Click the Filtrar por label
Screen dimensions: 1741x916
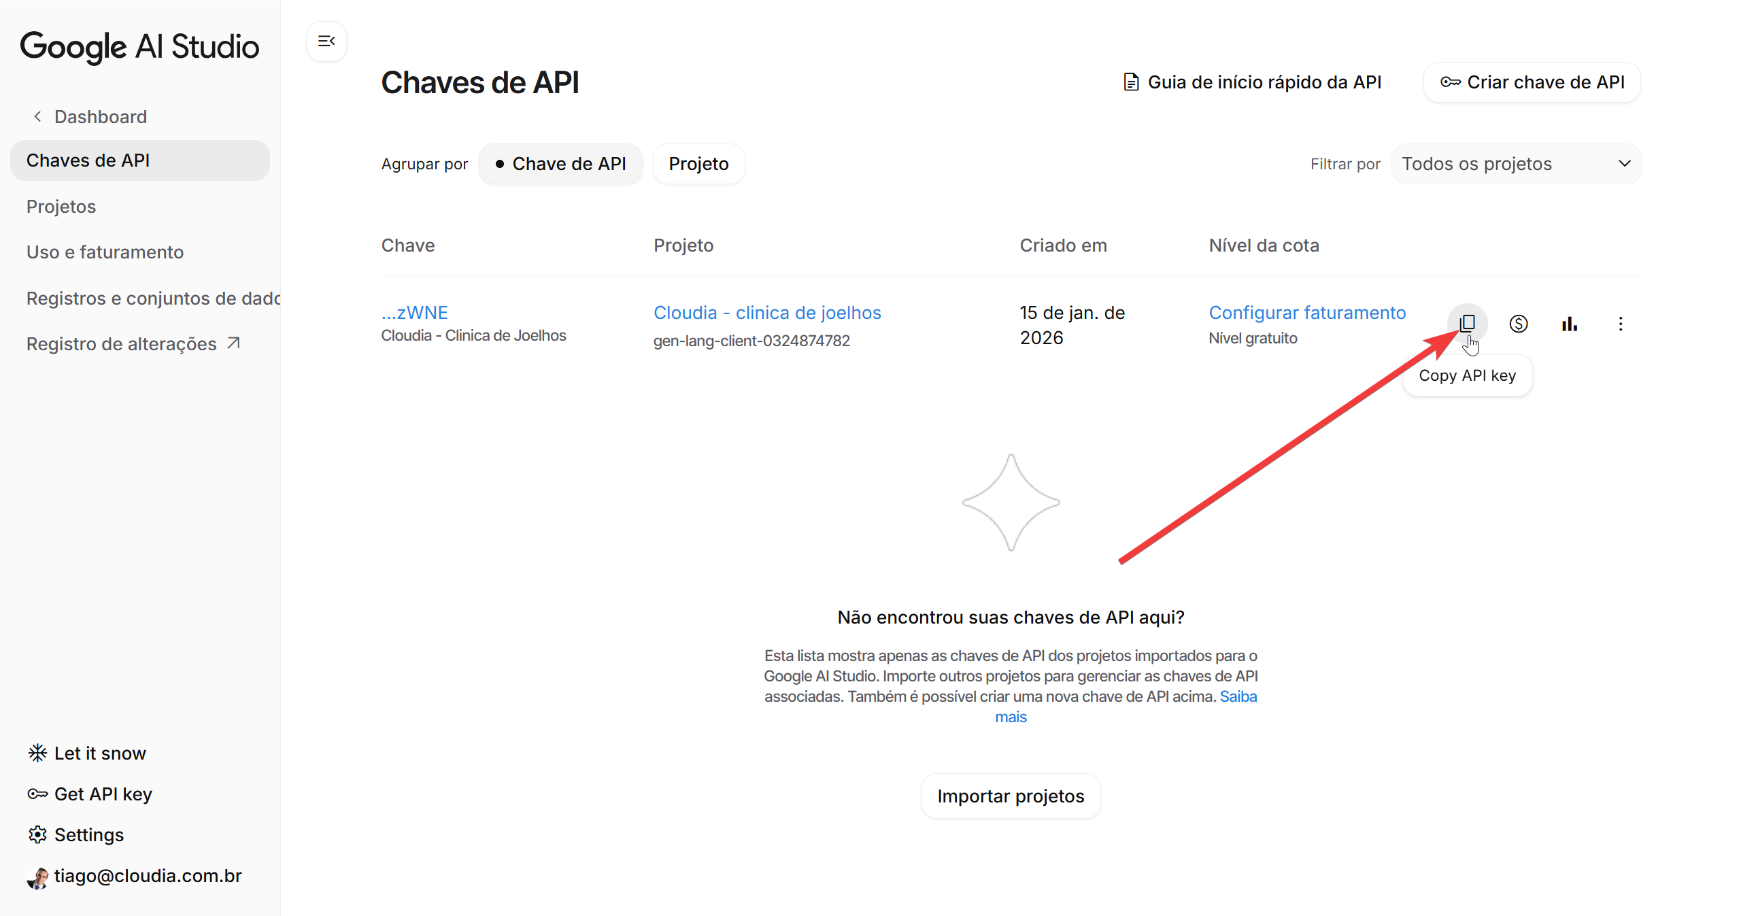(x=1345, y=164)
